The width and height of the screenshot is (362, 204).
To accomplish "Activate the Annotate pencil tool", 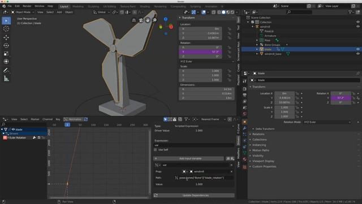I will point(6,70).
